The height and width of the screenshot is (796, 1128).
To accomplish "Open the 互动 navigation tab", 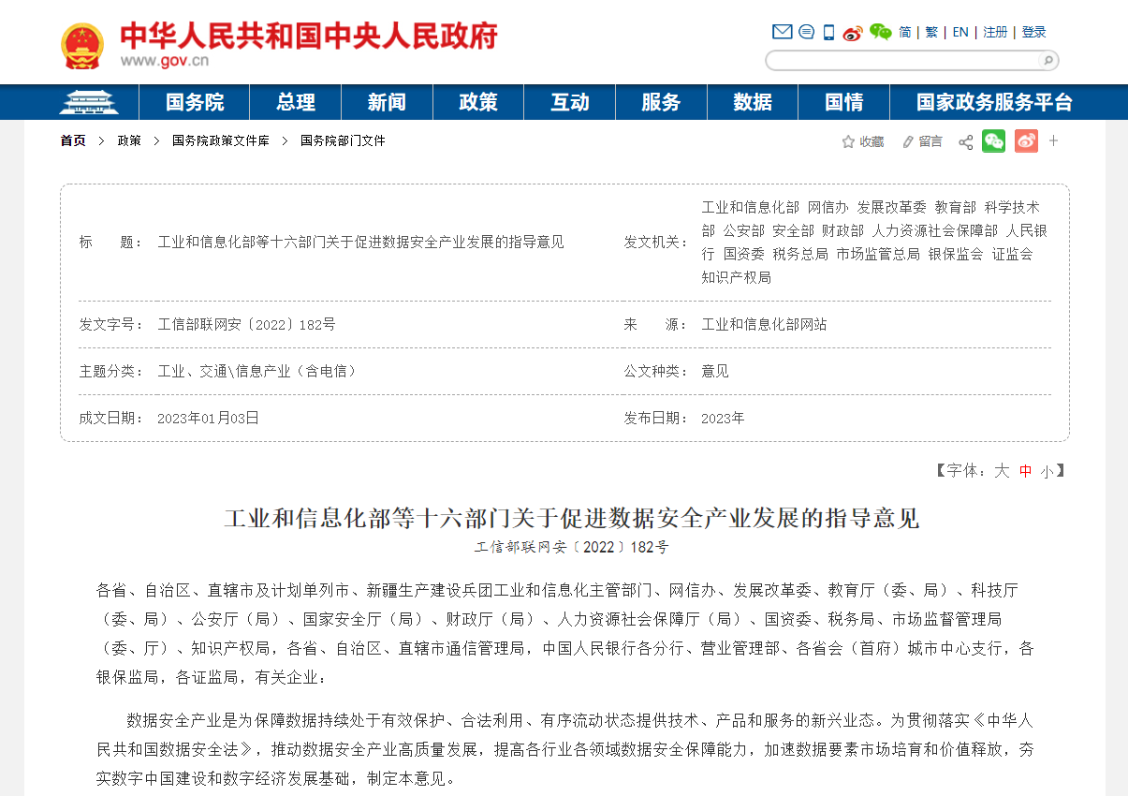I will point(570,102).
